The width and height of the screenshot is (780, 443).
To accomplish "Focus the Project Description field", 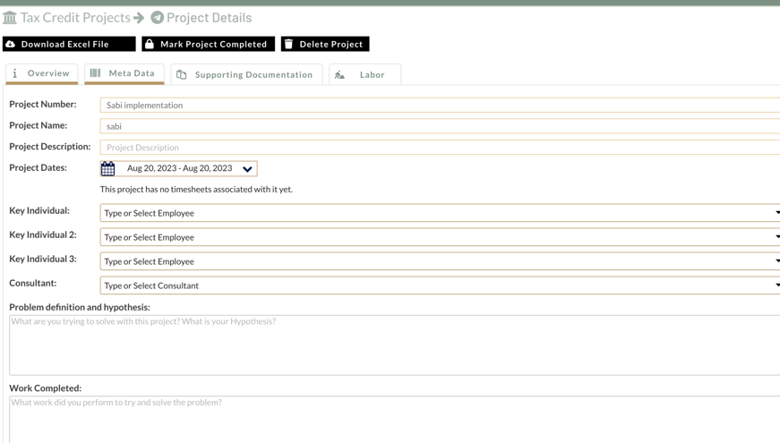I will point(440,147).
